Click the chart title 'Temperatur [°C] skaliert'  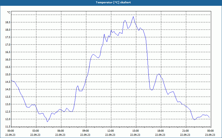tap(113, 2)
